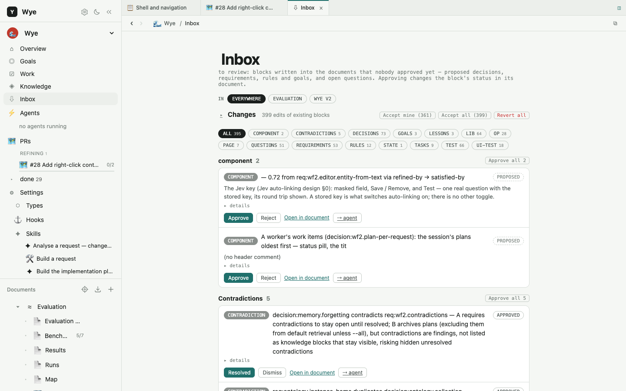Select the EVERYWHERE scope filter

[x=246, y=99]
